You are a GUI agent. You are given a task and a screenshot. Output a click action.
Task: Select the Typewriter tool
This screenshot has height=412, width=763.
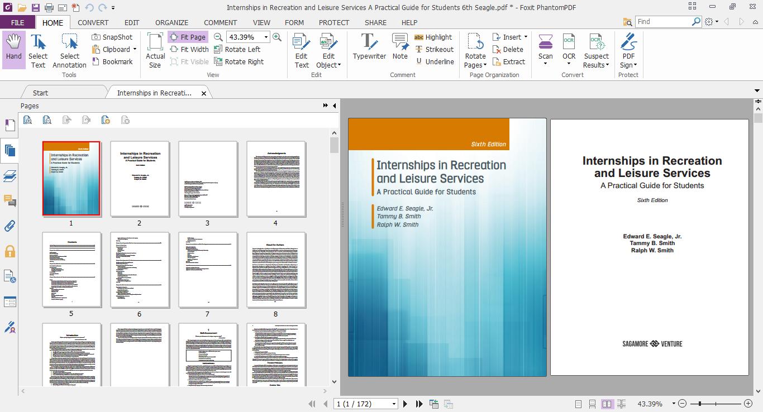pos(369,46)
